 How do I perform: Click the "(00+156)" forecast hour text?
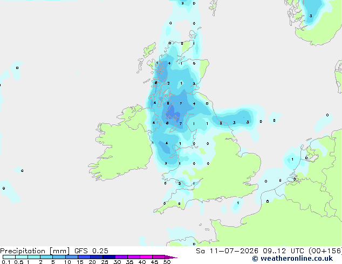pyautogui.click(x=325, y=251)
